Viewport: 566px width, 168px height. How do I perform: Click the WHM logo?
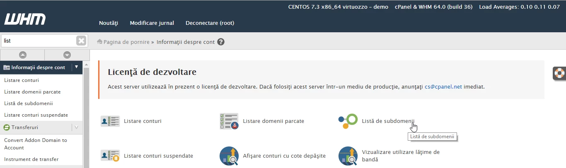click(25, 19)
